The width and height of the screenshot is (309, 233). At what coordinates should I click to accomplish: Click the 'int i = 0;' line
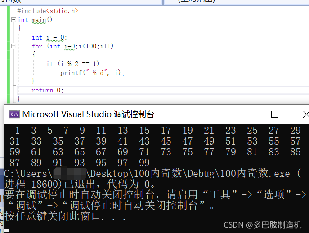pyautogui.click(x=49, y=37)
